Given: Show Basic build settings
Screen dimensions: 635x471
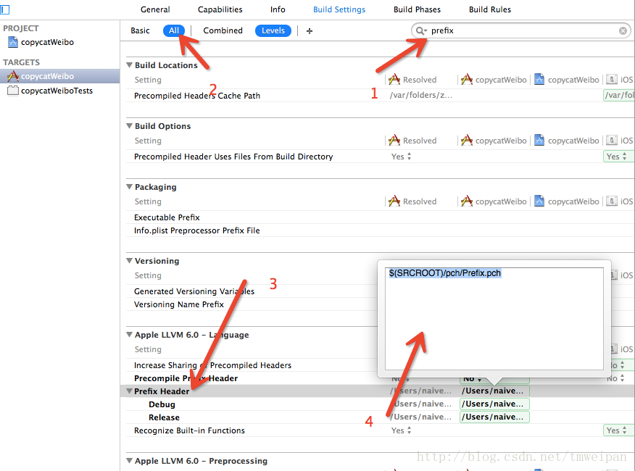Looking at the screenshot, I should point(140,30).
